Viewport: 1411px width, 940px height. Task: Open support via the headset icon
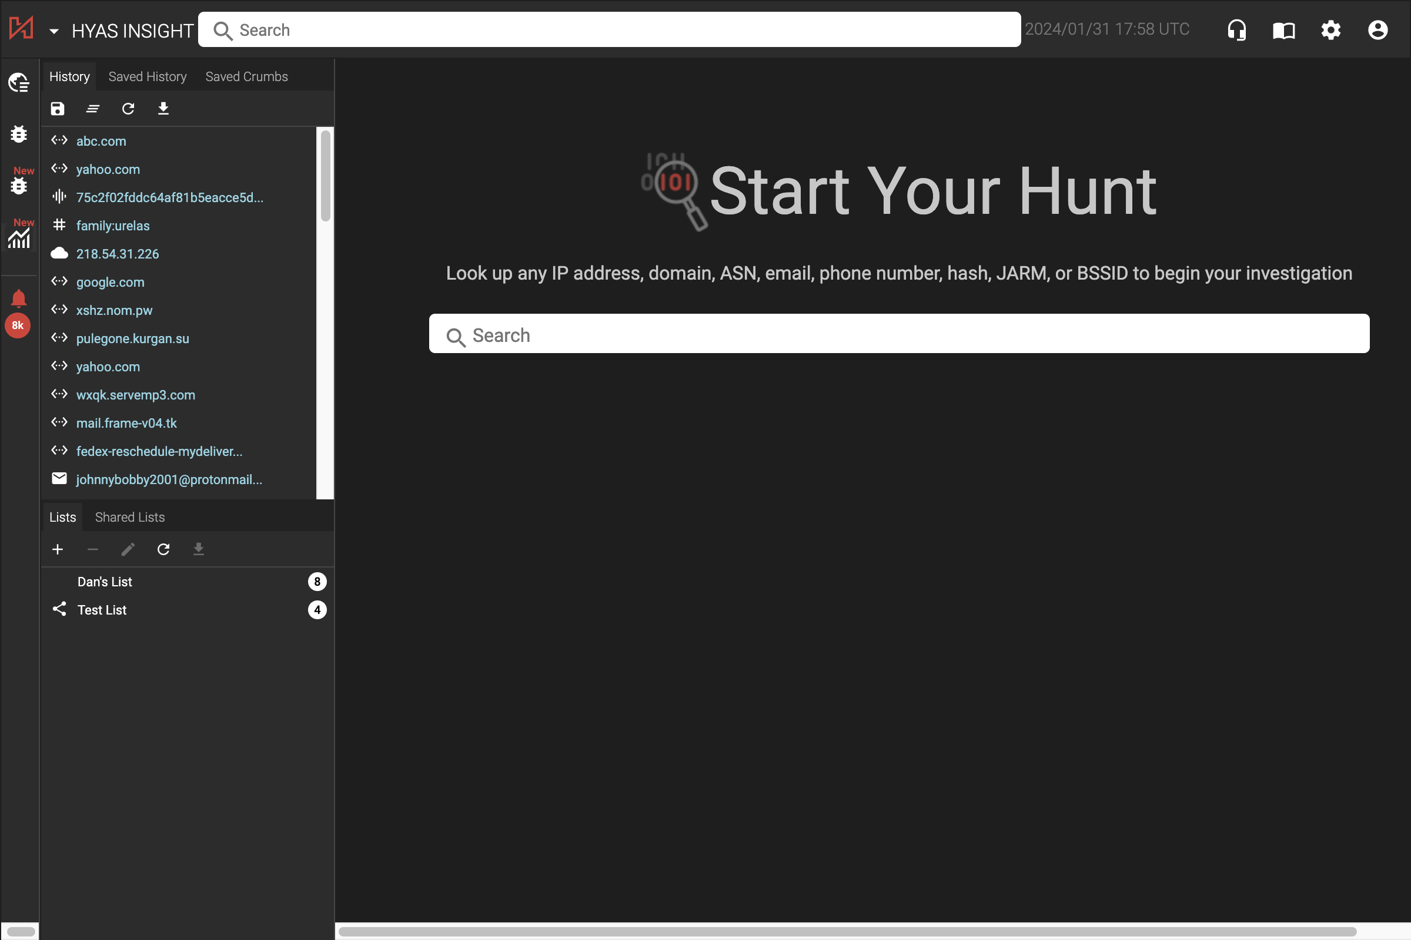[x=1236, y=30]
